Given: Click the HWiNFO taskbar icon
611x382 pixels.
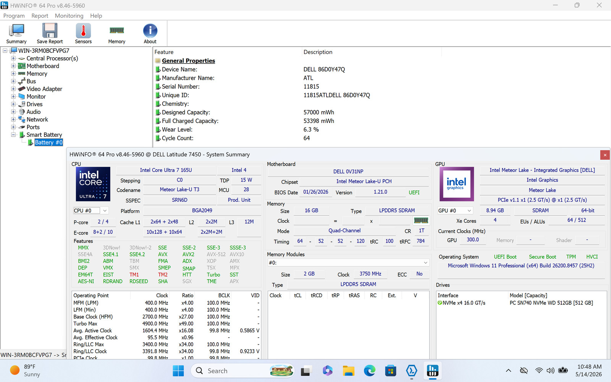Looking at the screenshot, I should pos(432,371).
